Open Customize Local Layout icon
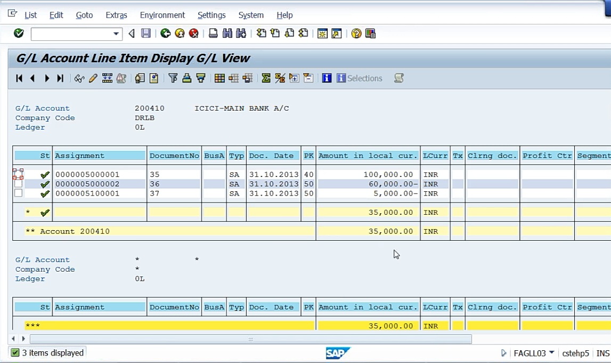 click(x=370, y=33)
